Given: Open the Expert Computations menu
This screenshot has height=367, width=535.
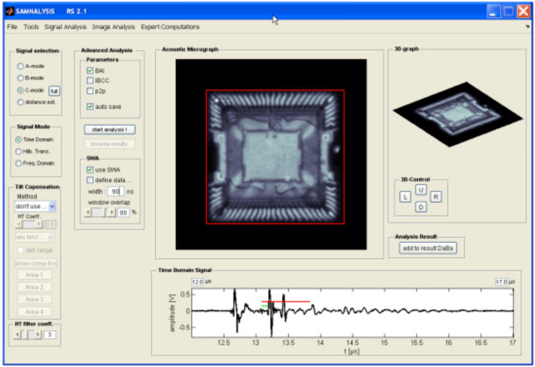Looking at the screenshot, I should (170, 27).
